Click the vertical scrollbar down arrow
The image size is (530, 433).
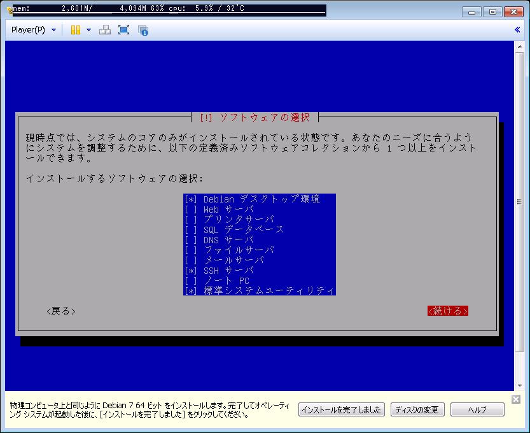point(519,386)
